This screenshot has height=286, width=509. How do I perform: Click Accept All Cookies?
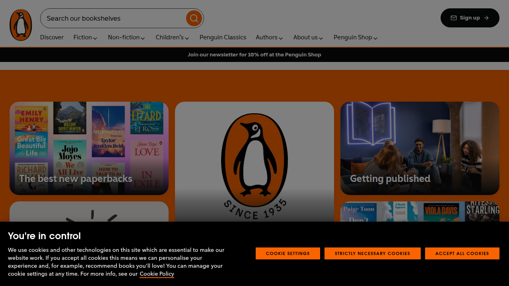[462, 253]
